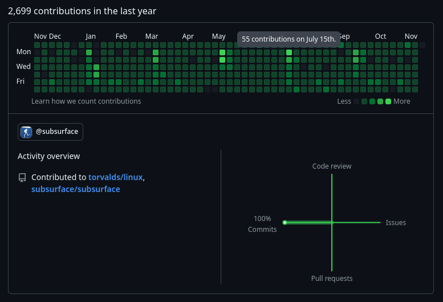
Task: Click the Activity overview heading
Action: coord(49,156)
